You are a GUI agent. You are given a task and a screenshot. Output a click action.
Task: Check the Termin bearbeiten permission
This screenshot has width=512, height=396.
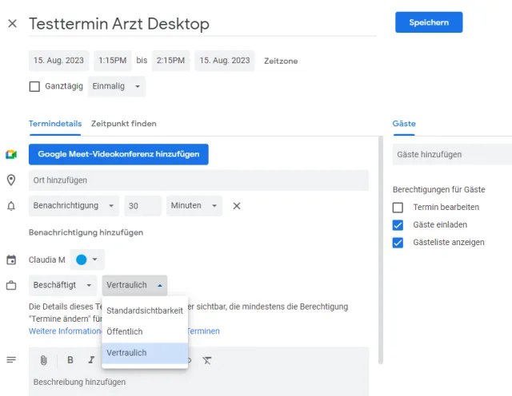(x=398, y=207)
